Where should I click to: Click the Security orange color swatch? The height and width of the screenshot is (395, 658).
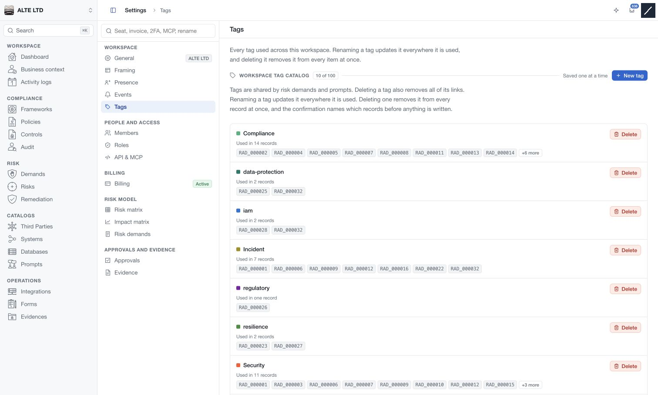(238, 365)
